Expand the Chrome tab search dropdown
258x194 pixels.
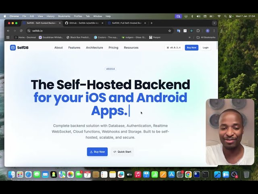[x=214, y=23]
